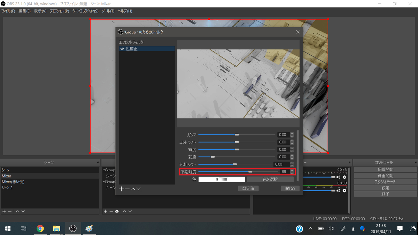418x235 pixels.
Task: Move the filter down in the filter dialog
Action: (x=138, y=189)
